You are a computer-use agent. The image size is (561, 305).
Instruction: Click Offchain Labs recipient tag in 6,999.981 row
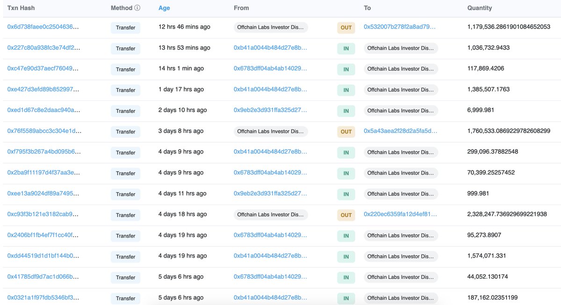[401, 110]
